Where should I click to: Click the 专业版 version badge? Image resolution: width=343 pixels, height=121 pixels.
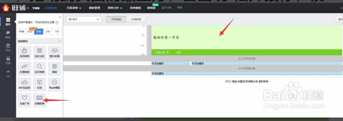[x=36, y=8]
